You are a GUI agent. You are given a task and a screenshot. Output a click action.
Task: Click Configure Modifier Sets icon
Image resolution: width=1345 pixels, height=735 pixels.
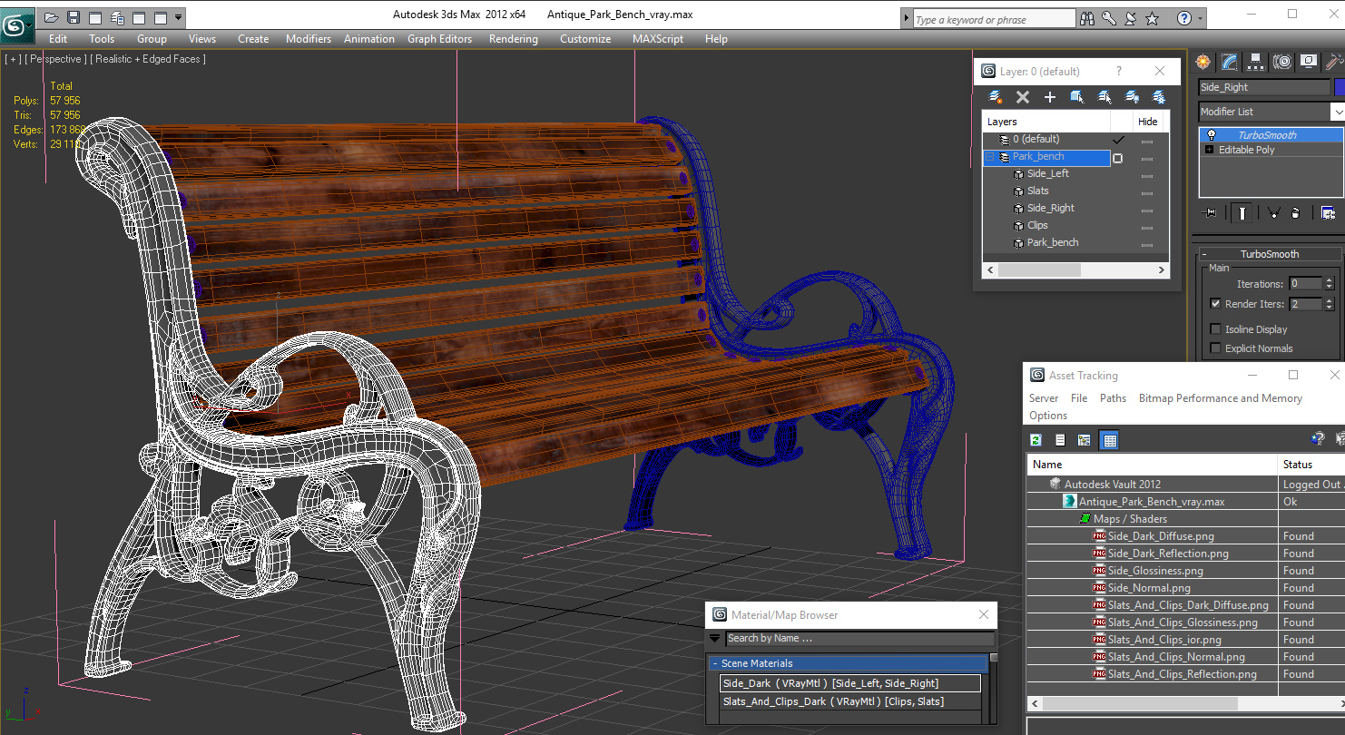coord(1329,213)
